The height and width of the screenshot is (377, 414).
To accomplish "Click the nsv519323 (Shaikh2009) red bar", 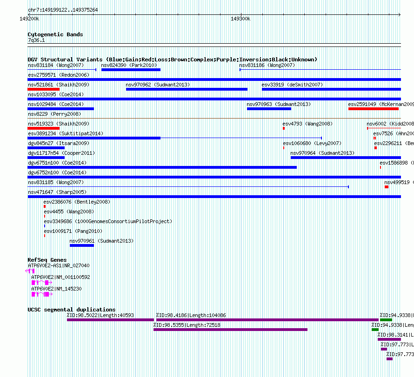I will (x=44, y=128).
